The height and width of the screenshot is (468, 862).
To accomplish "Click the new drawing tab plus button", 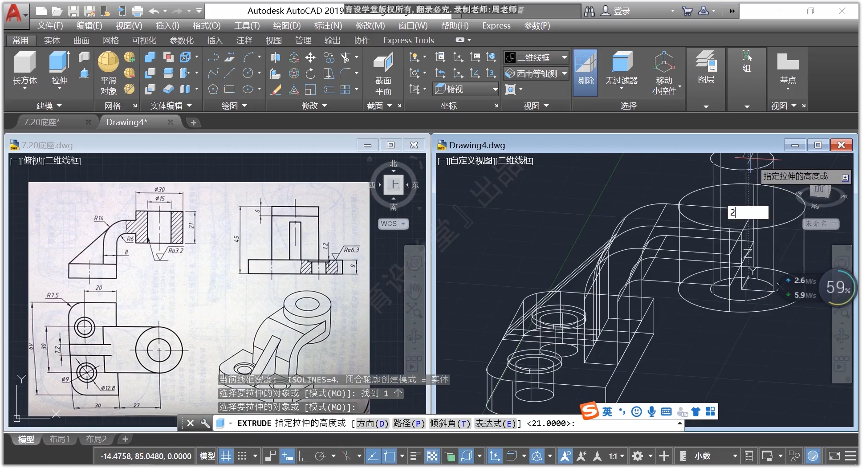I will click(194, 122).
